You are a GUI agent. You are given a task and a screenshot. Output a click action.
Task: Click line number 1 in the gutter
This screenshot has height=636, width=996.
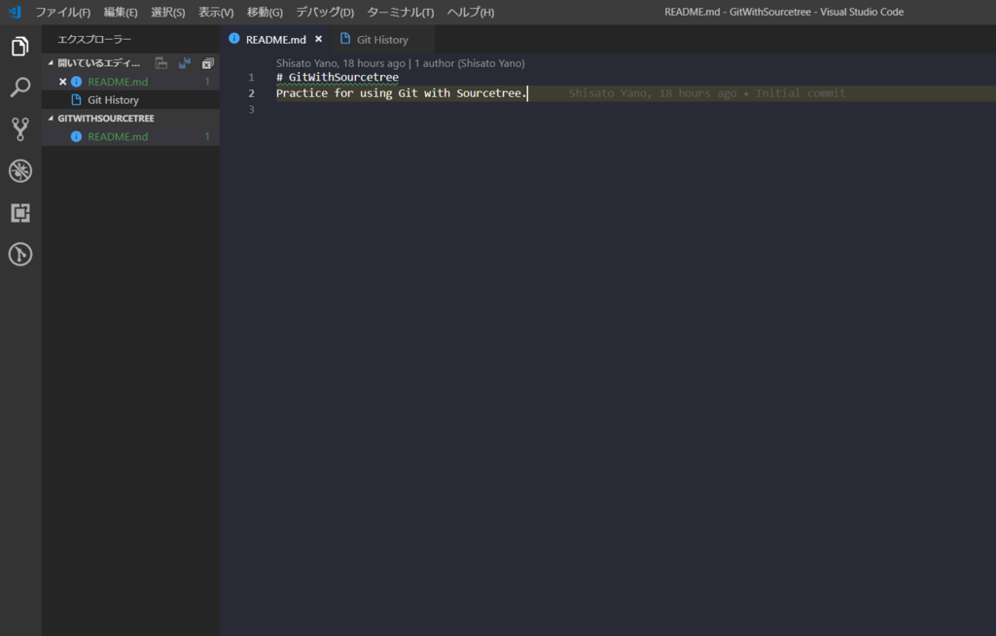pyautogui.click(x=252, y=77)
